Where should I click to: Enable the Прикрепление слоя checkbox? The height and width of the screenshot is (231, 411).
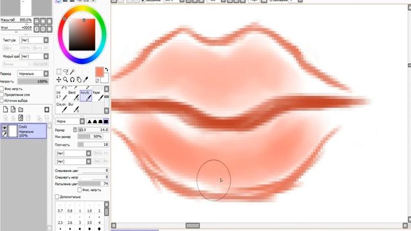pos(2,94)
